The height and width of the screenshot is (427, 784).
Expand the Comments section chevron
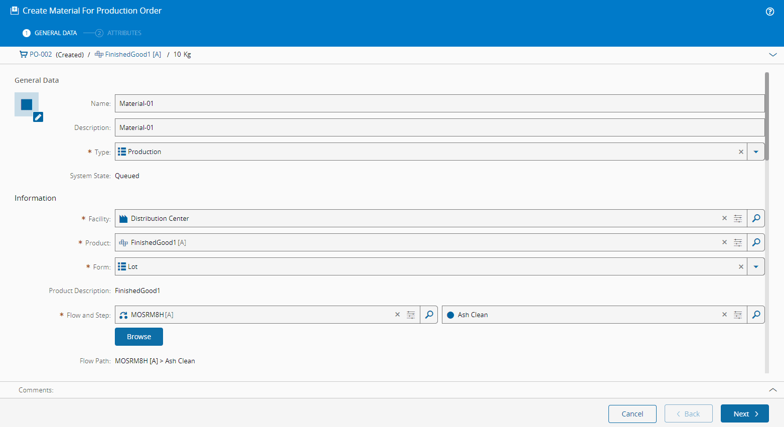[x=773, y=390]
